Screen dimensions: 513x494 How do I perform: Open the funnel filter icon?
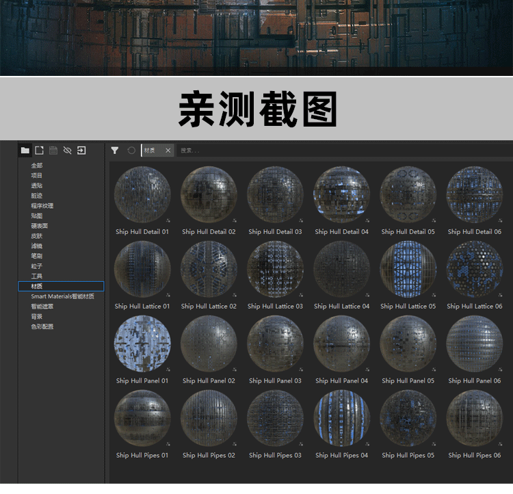point(115,151)
